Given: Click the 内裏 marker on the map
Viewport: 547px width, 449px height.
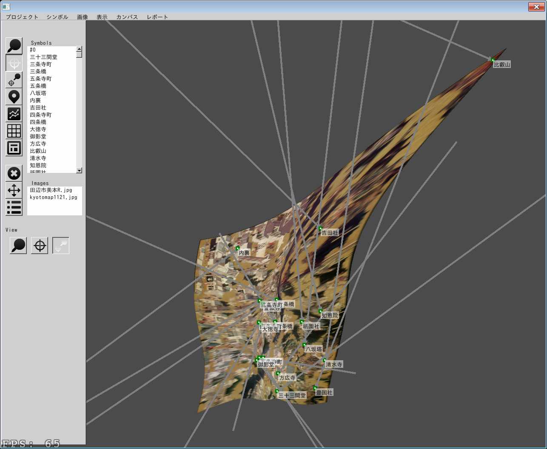Looking at the screenshot, I should [x=238, y=248].
